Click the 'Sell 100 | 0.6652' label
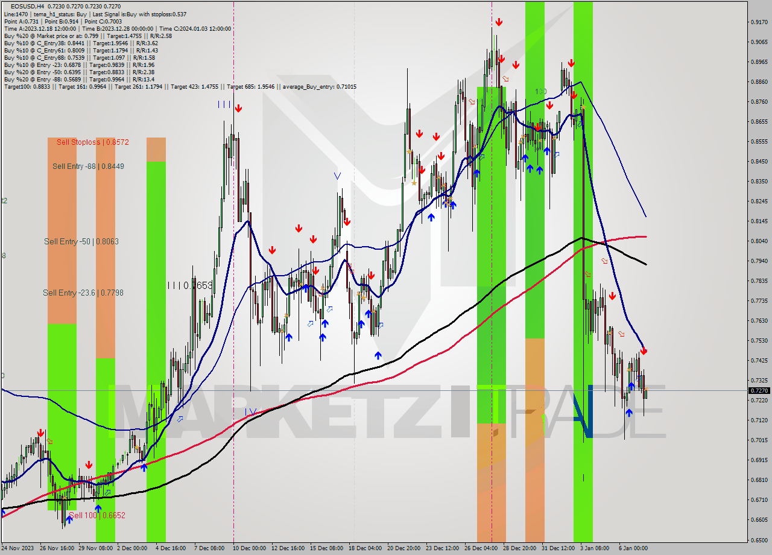Screen dimensions: 772x555 click(97, 515)
